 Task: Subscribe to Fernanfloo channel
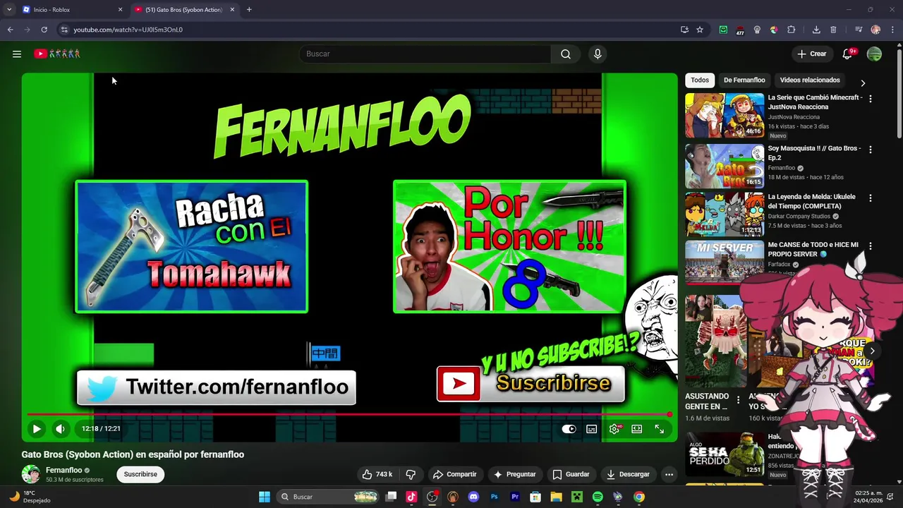coord(140,474)
